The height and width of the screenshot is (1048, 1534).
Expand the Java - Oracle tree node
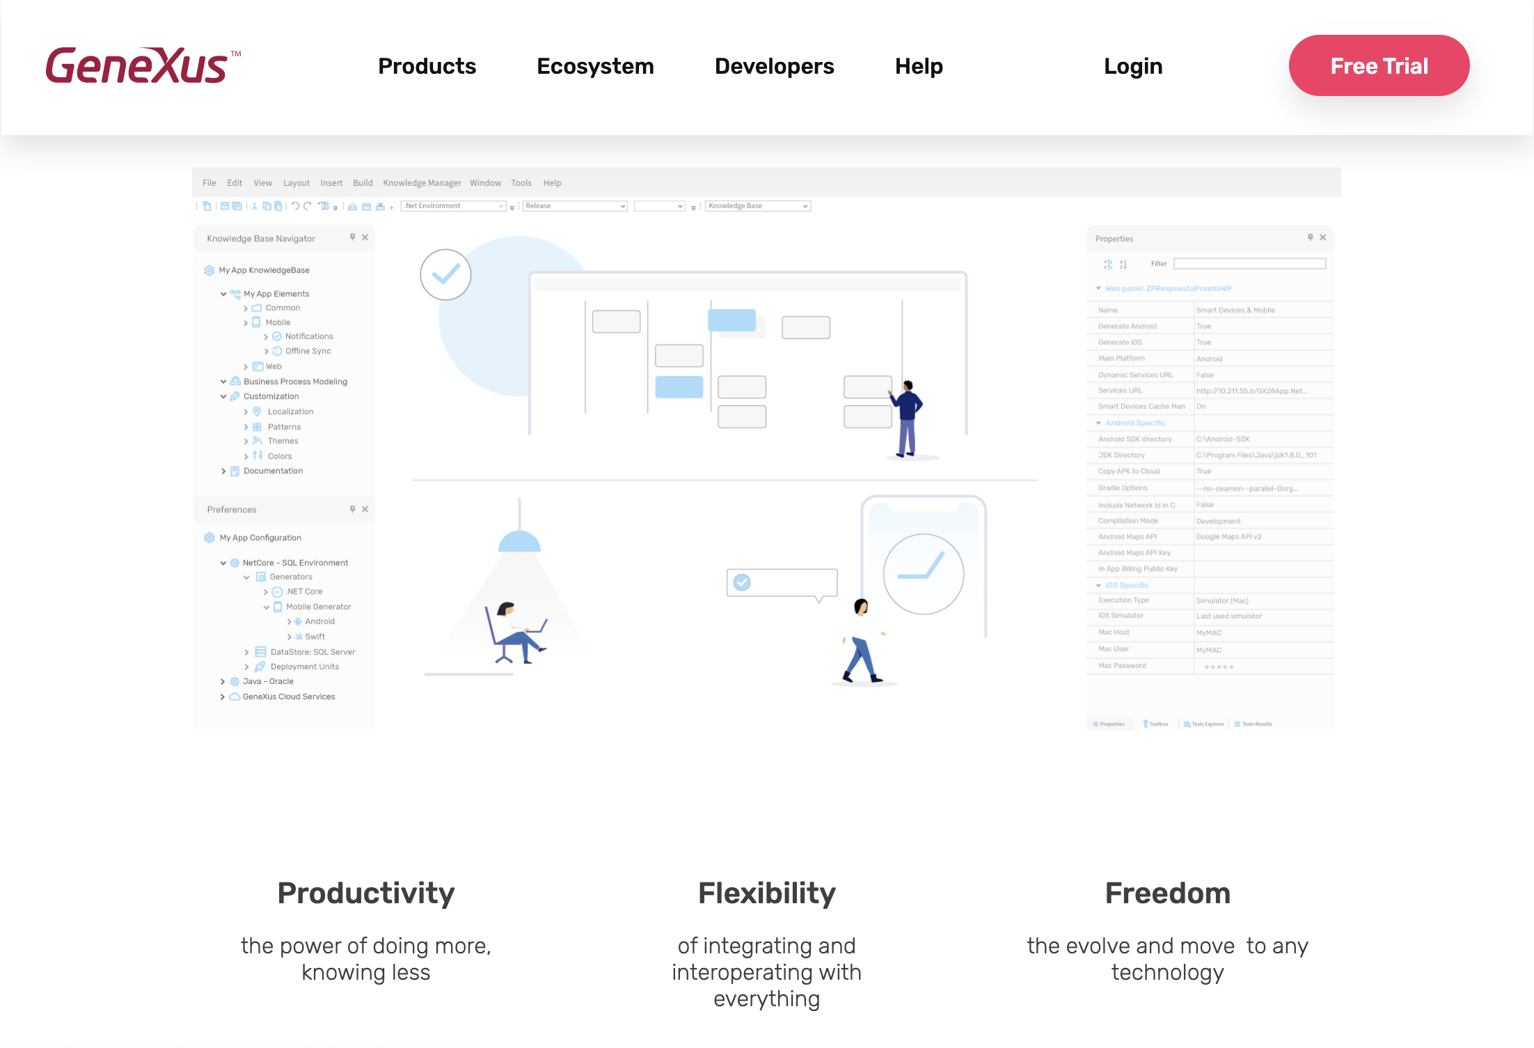click(223, 682)
